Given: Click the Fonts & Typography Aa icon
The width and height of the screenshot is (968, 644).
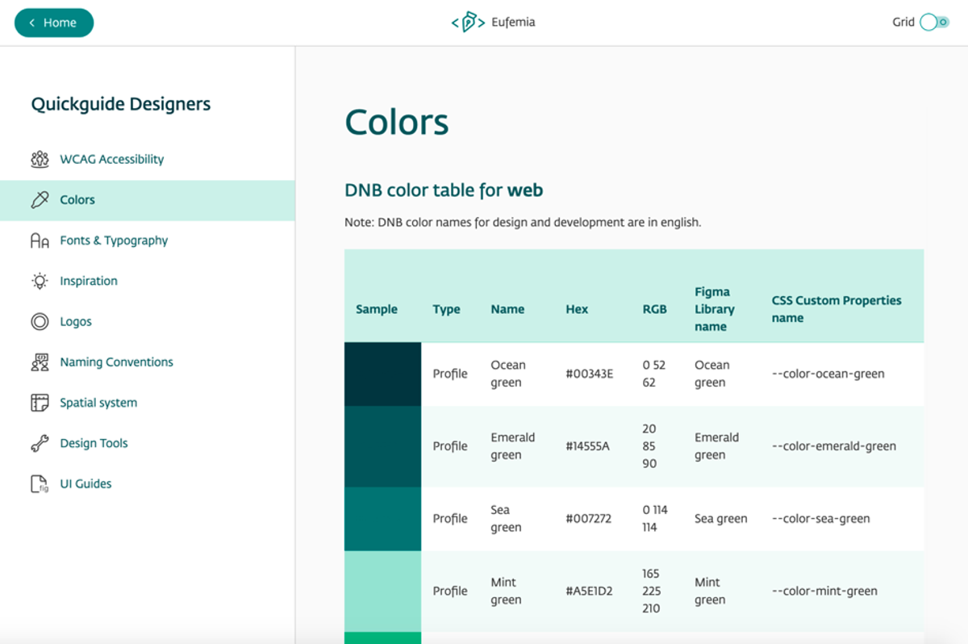Looking at the screenshot, I should point(40,240).
